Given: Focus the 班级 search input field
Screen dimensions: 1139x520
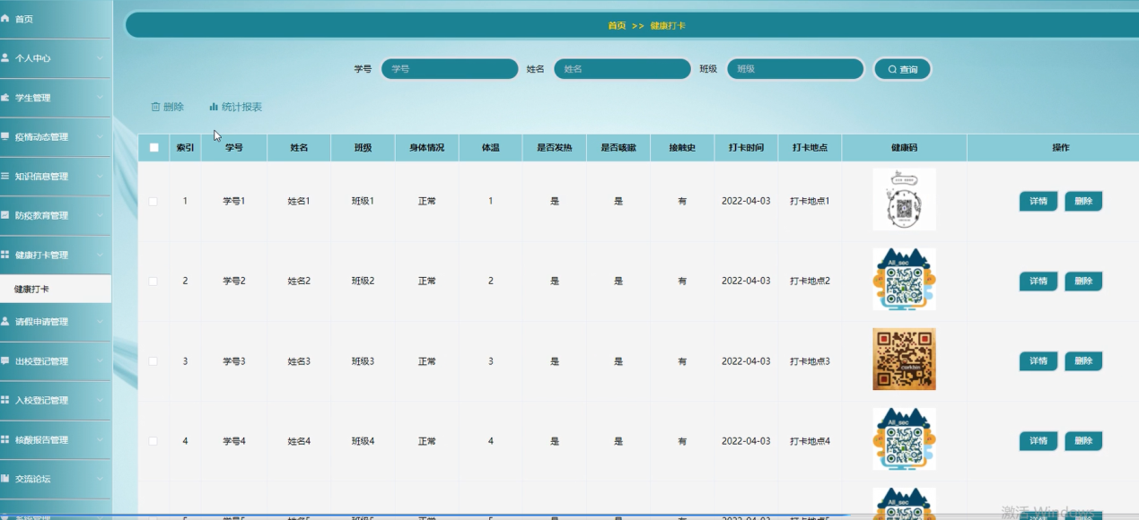Looking at the screenshot, I should tap(795, 69).
